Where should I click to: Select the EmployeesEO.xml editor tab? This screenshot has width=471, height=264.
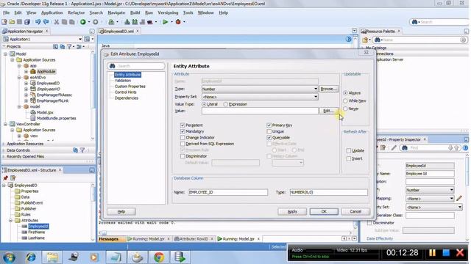pyautogui.click(x=118, y=31)
